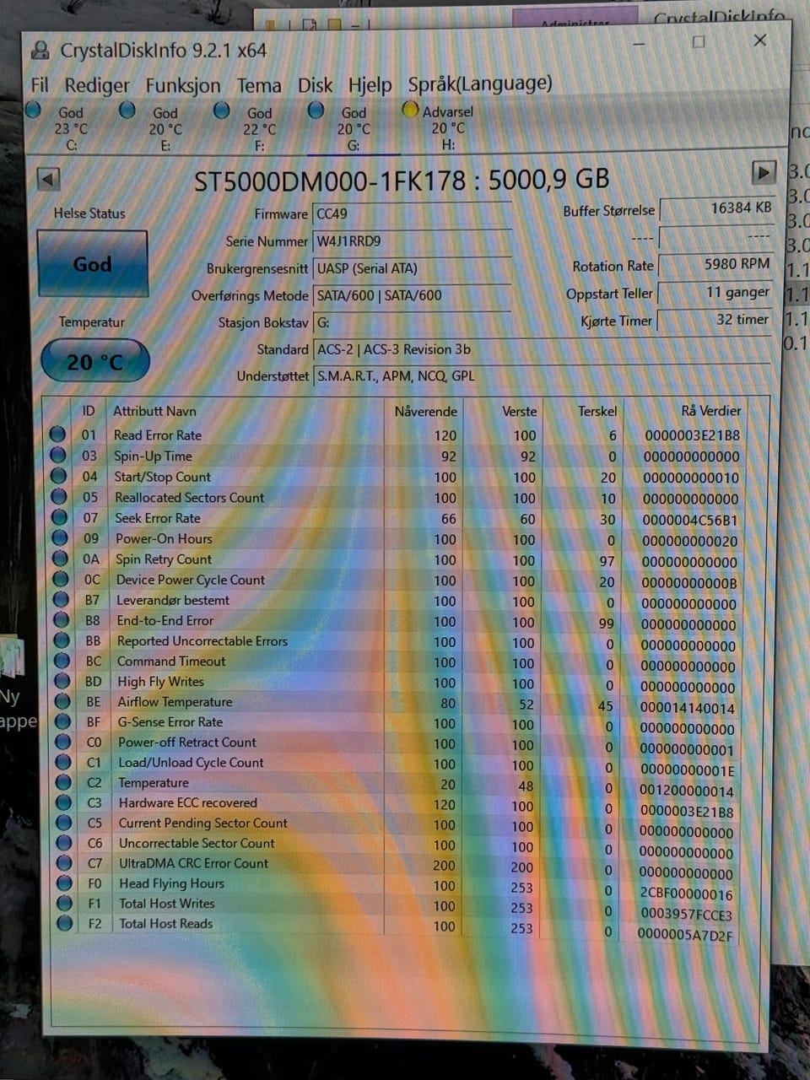Click status dot for Reallocated Sectors Count
The width and height of the screenshot is (810, 1080).
point(58,496)
